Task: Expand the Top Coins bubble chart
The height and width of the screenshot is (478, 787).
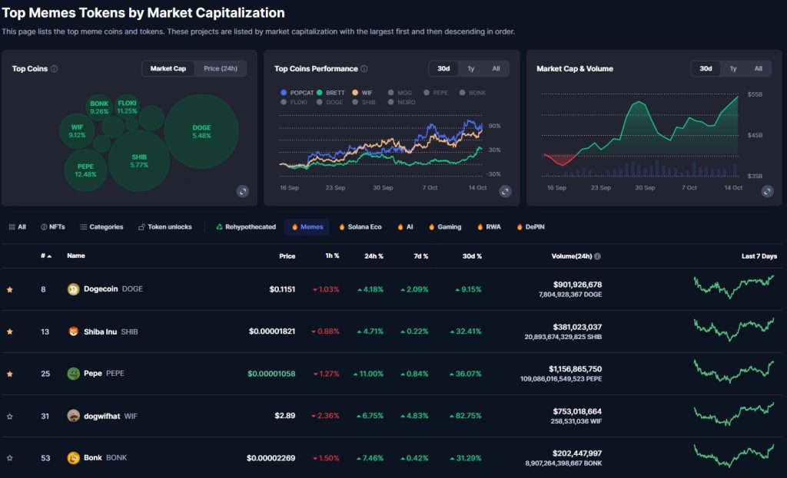Action: point(243,191)
